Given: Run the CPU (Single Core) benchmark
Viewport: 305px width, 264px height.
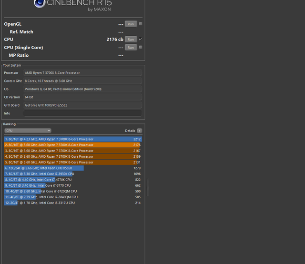Looking at the screenshot, I should [x=131, y=48].
